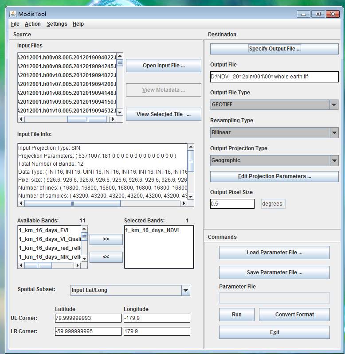Click Input File Info scroll left arrow
The image size is (345, 354).
[21, 203]
